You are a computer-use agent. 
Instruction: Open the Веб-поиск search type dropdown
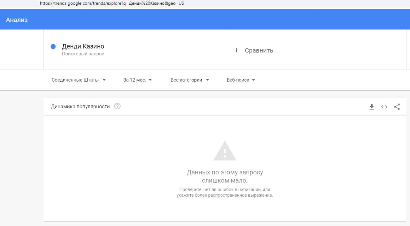click(x=241, y=80)
